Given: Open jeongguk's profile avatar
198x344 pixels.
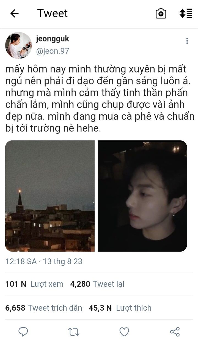Looking at the screenshot, I should (19, 45).
